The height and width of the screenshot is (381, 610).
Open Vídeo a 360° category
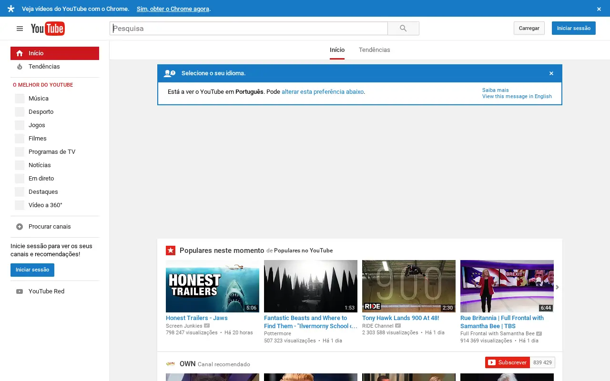pos(55,205)
